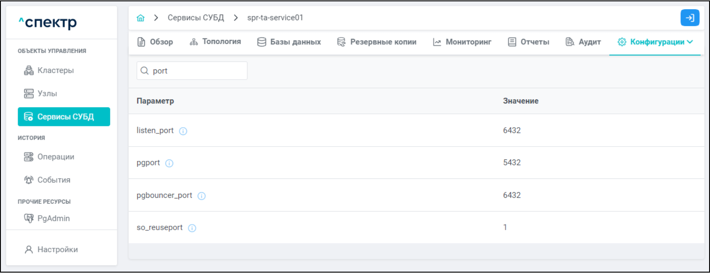710x273 pixels.
Task: Click the home icon in breadcrumb
Action: [x=141, y=18]
